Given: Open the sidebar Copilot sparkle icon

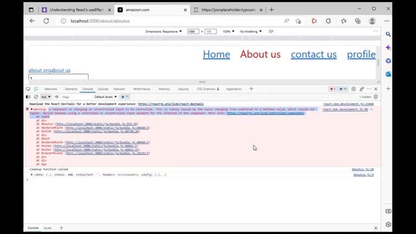Looking at the screenshot, I should pos(388,47).
